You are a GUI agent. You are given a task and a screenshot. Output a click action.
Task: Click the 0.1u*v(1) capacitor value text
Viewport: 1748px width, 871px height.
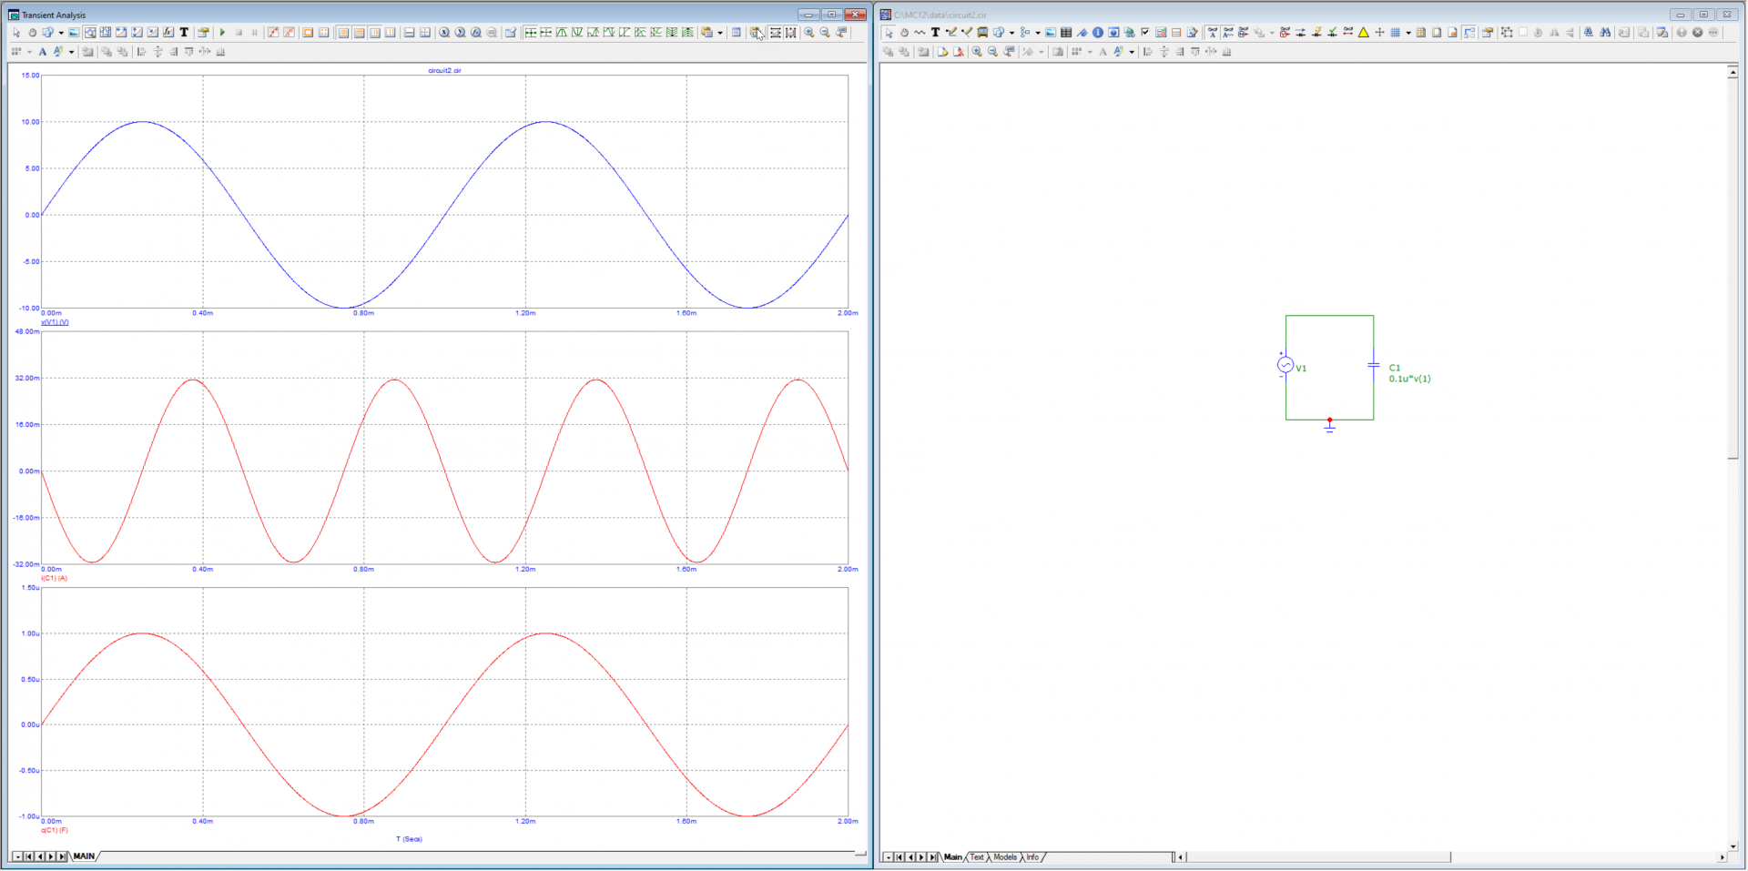pos(1409,379)
